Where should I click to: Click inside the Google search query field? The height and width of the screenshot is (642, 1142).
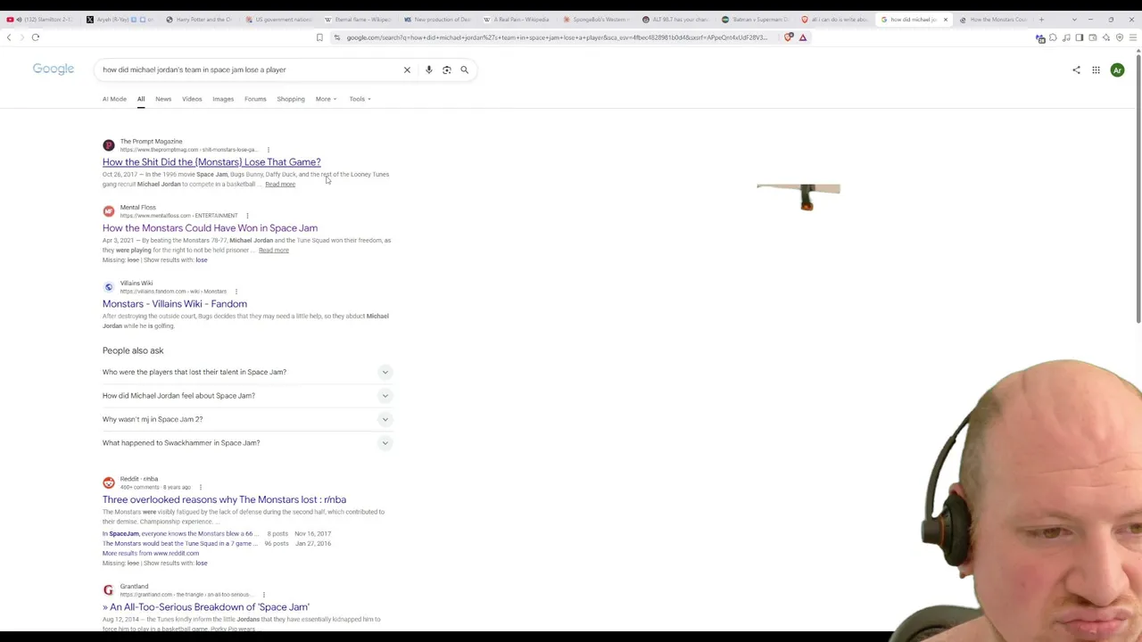tap(250, 70)
